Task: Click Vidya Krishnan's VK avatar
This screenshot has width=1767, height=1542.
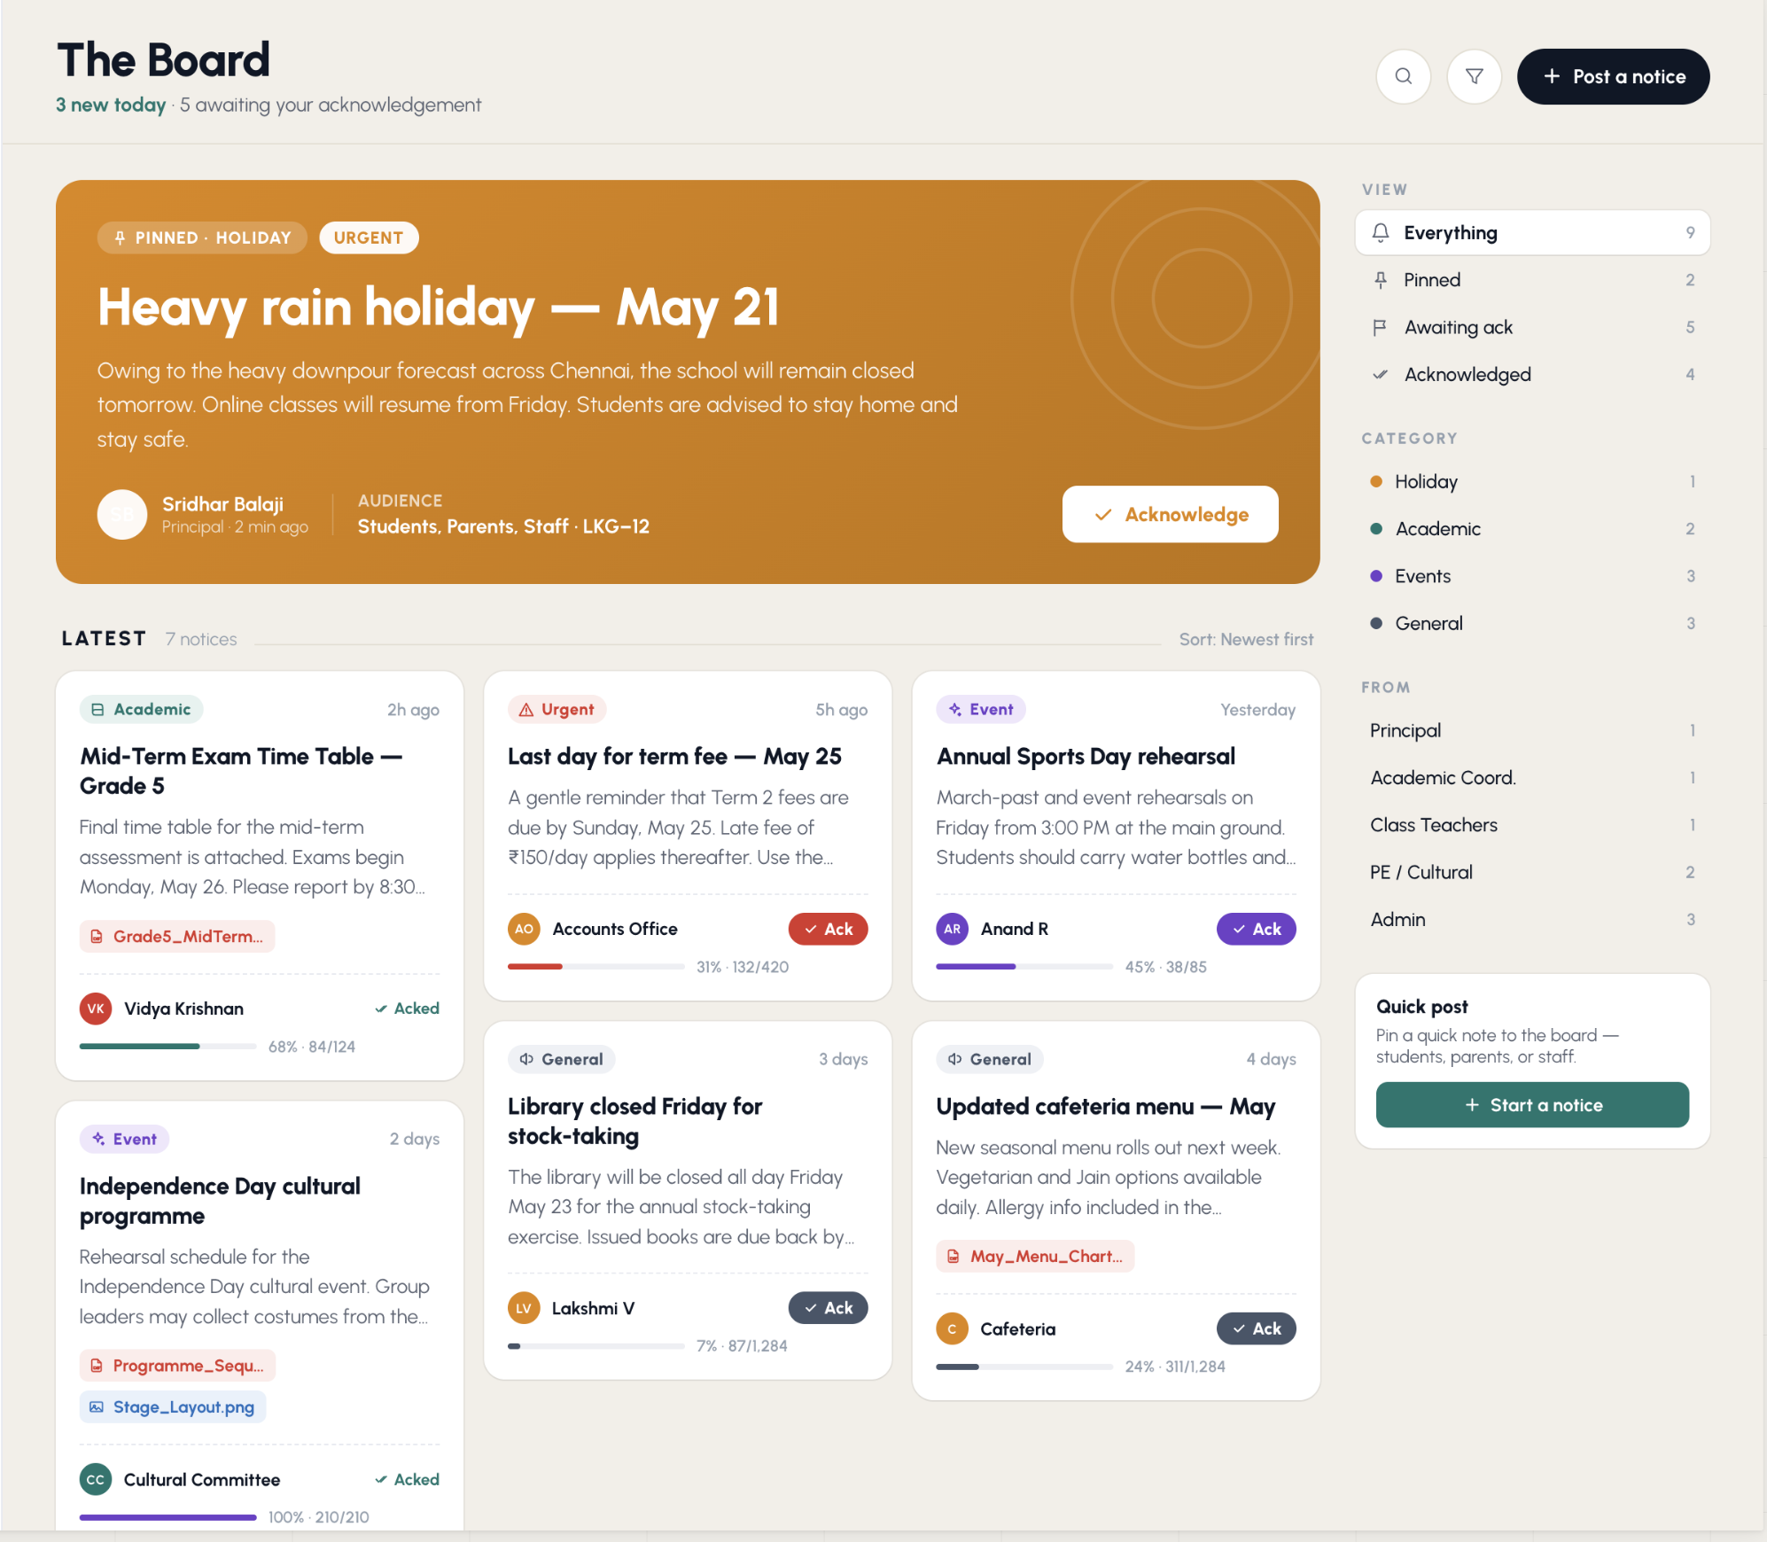Action: coord(96,1009)
